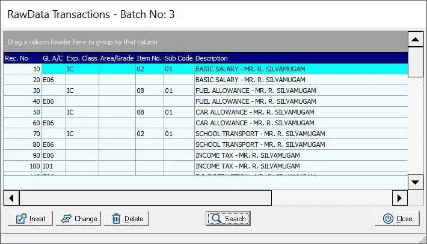Click Sub Code 01 in record 70 row
427x244 pixels.
(179, 134)
